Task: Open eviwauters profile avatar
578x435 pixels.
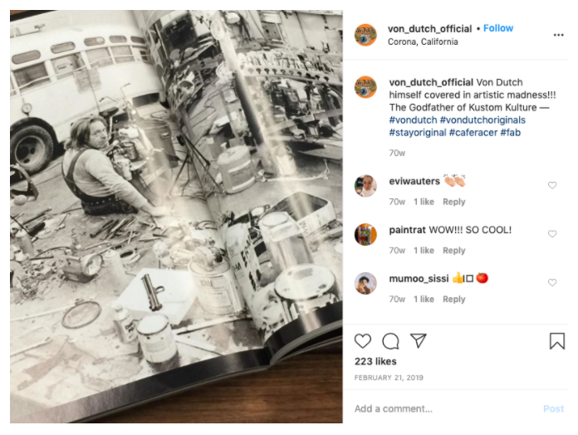Action: click(365, 186)
